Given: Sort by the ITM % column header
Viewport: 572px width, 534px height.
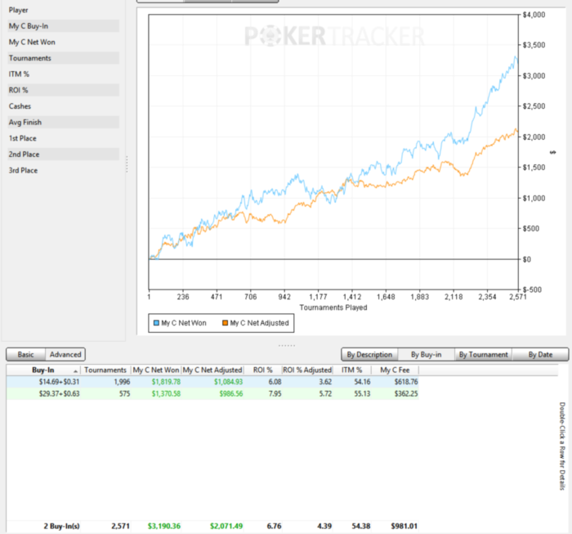Looking at the screenshot, I should [351, 370].
